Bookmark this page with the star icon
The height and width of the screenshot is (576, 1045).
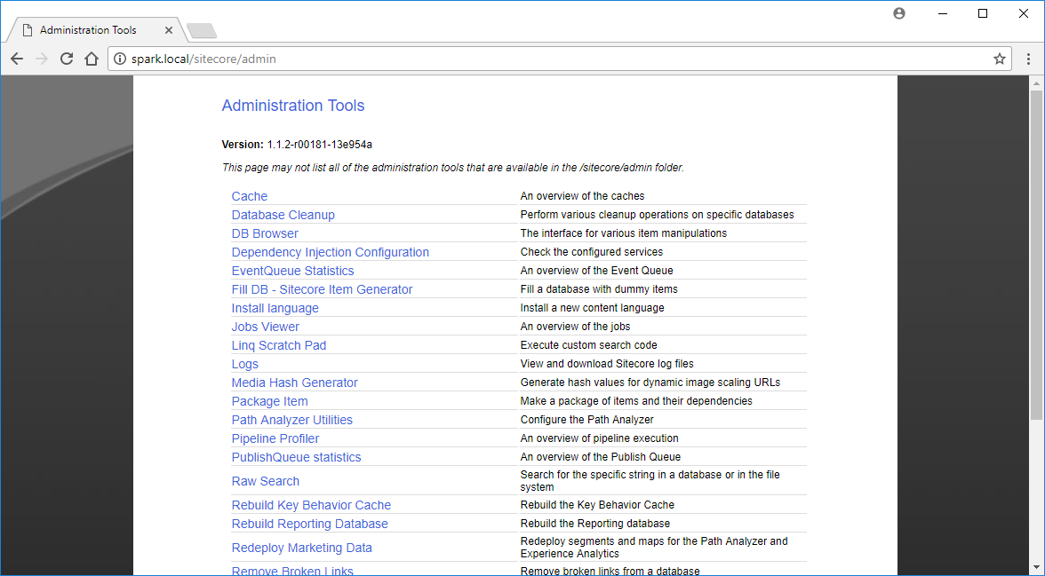pyautogui.click(x=999, y=59)
